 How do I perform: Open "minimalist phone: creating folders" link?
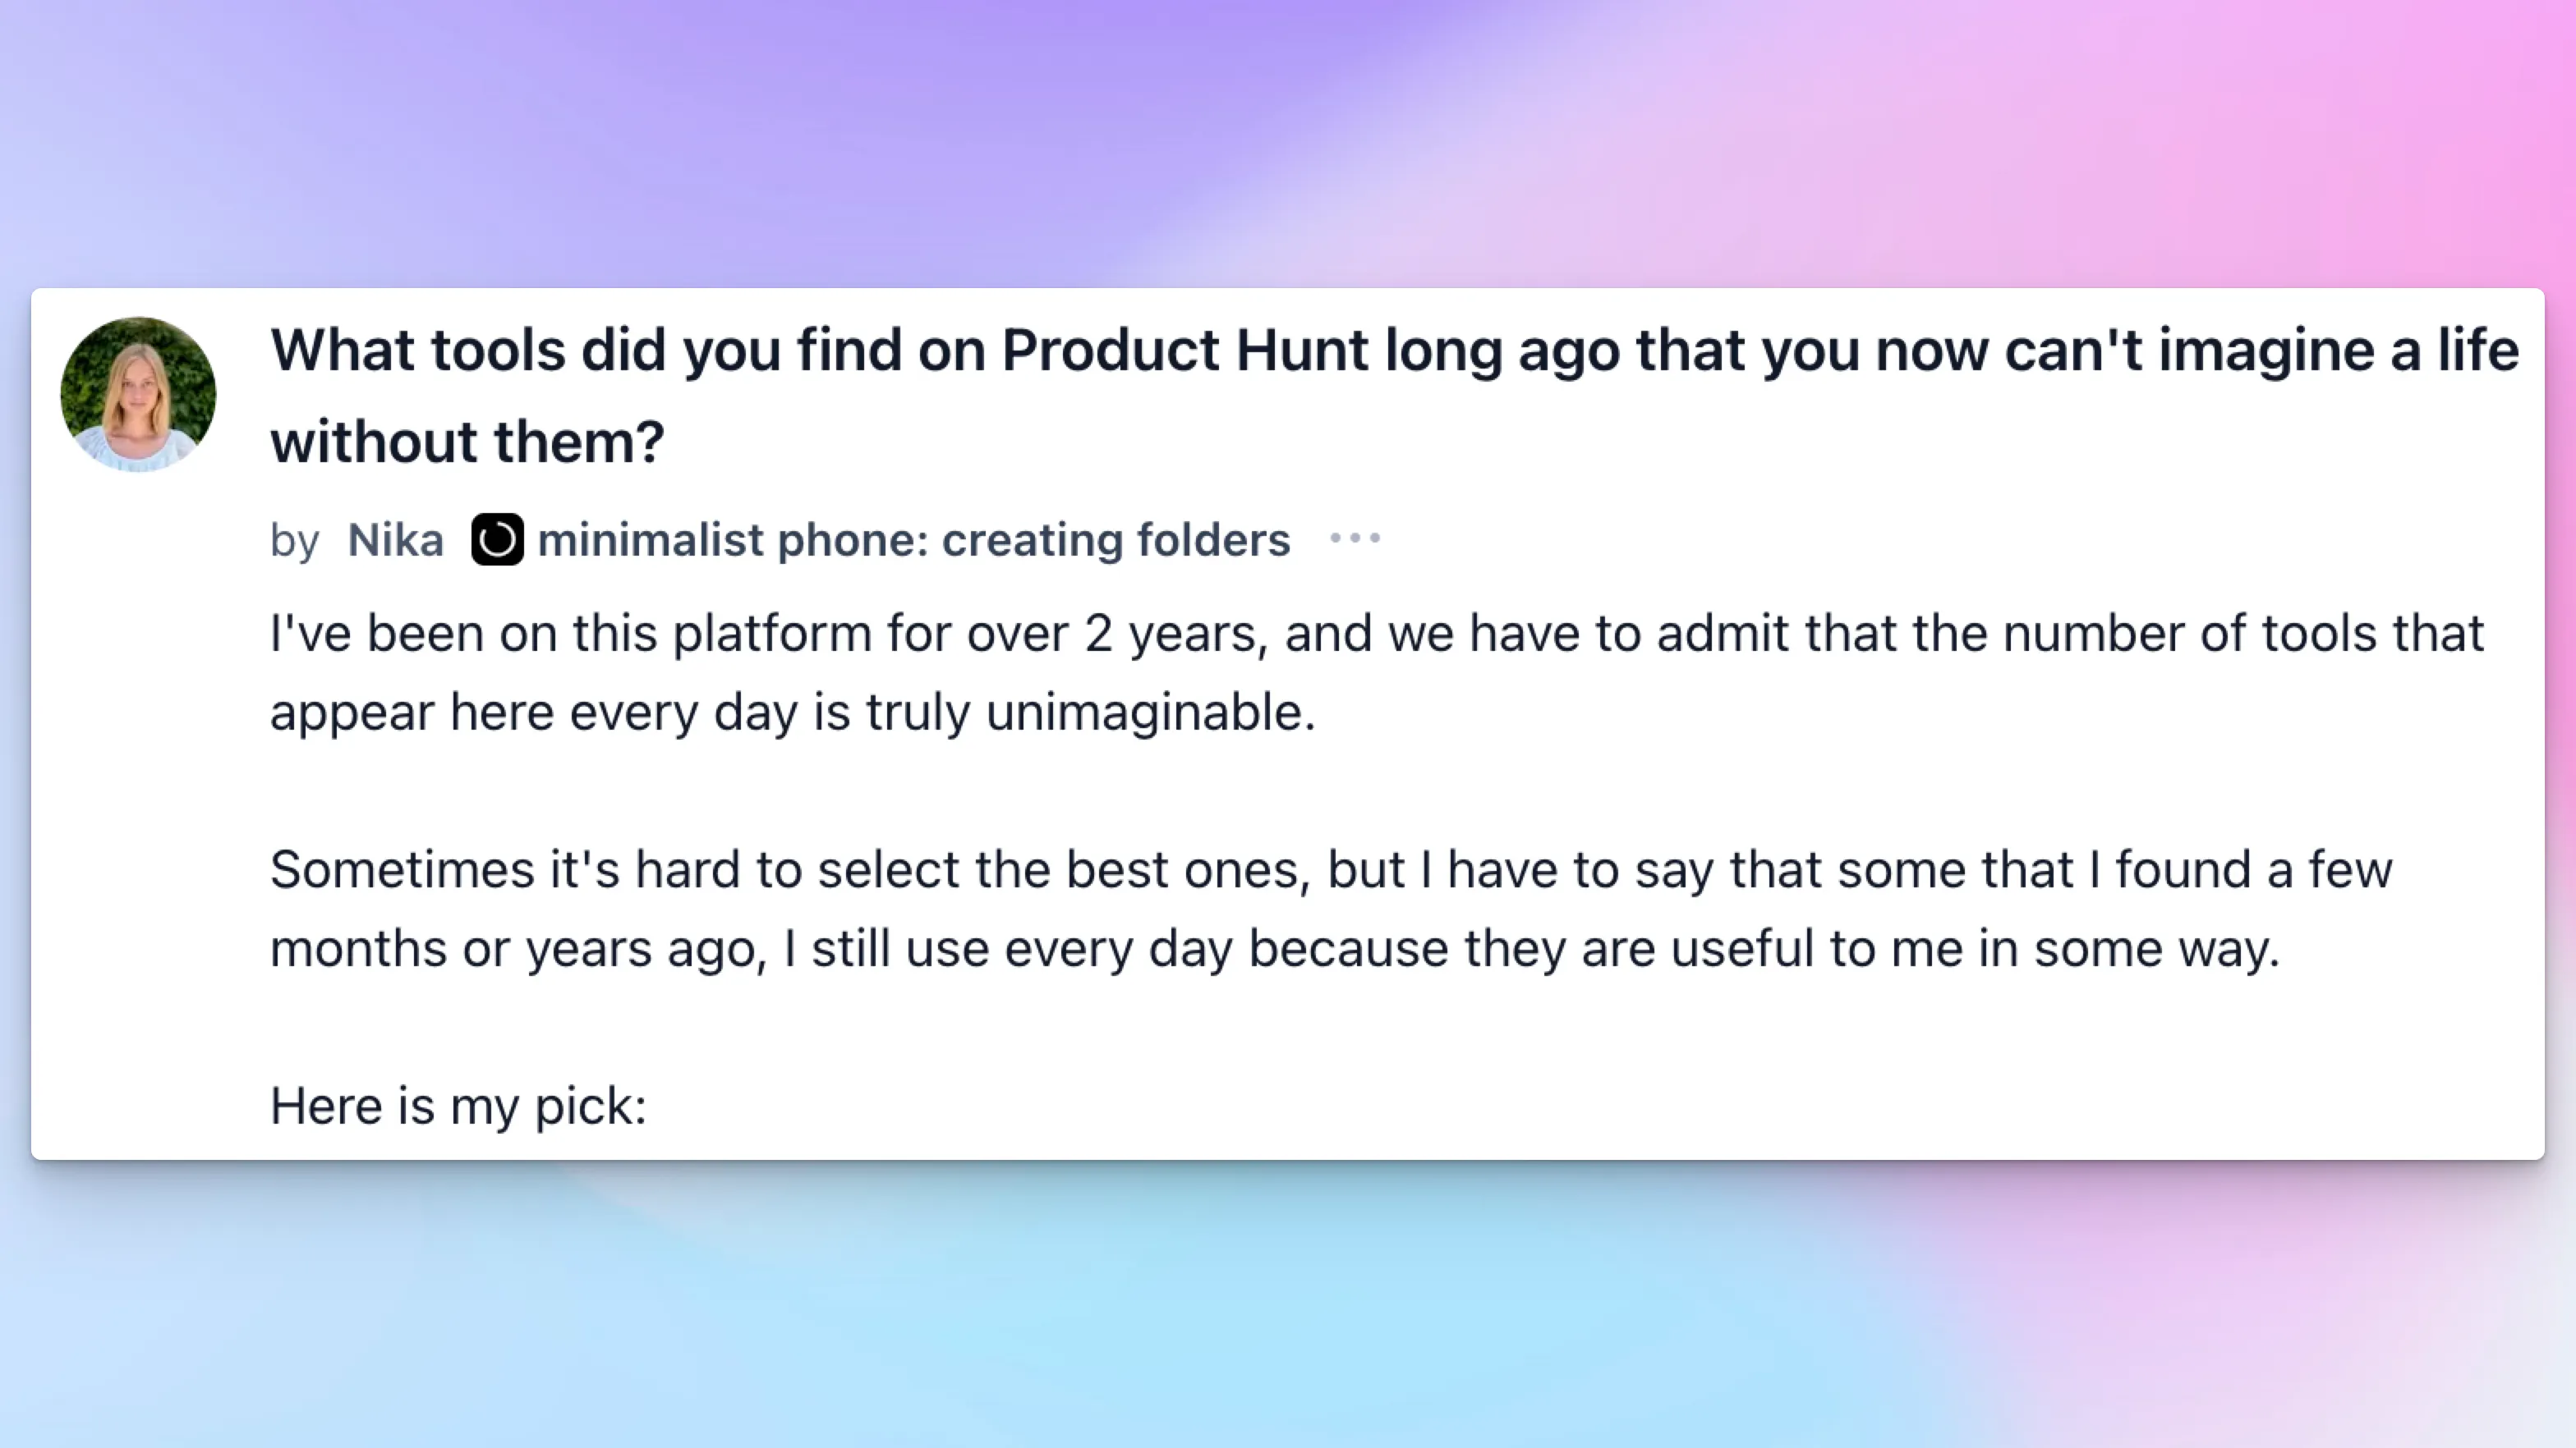(x=914, y=541)
